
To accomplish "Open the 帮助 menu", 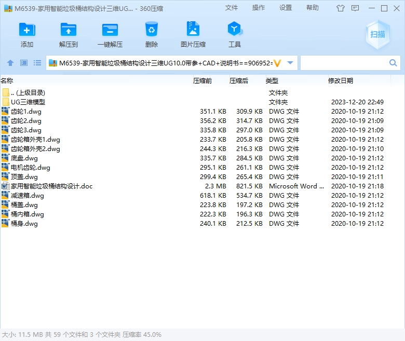I will (x=313, y=8).
